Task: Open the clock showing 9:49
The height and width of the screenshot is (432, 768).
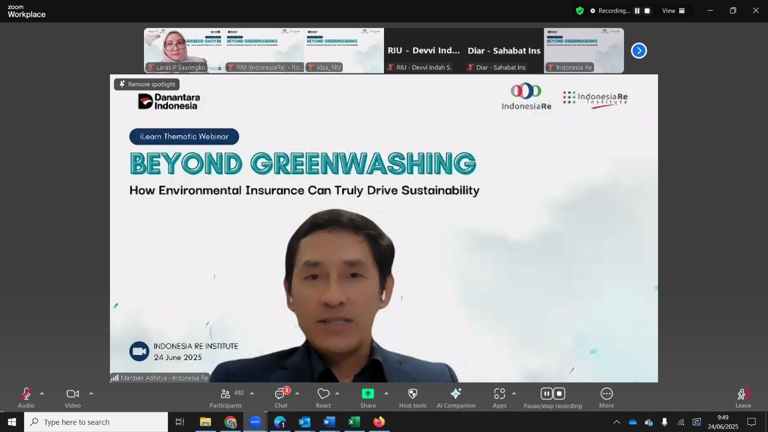Action: pyautogui.click(x=723, y=422)
